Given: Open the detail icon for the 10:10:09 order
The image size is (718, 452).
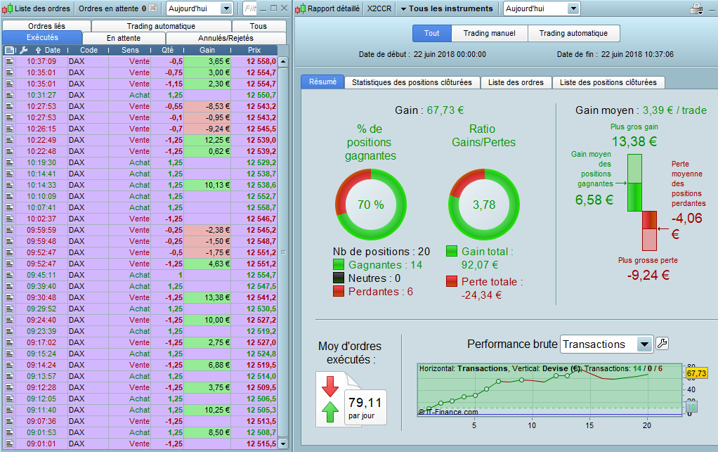Looking at the screenshot, I should (x=9, y=196).
